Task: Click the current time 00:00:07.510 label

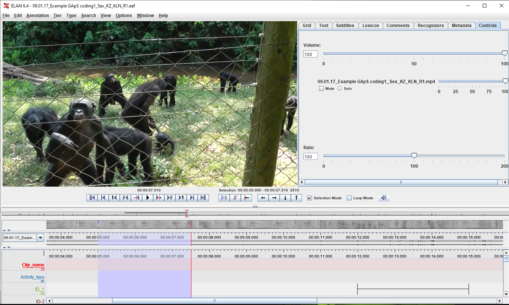Action: [149, 190]
